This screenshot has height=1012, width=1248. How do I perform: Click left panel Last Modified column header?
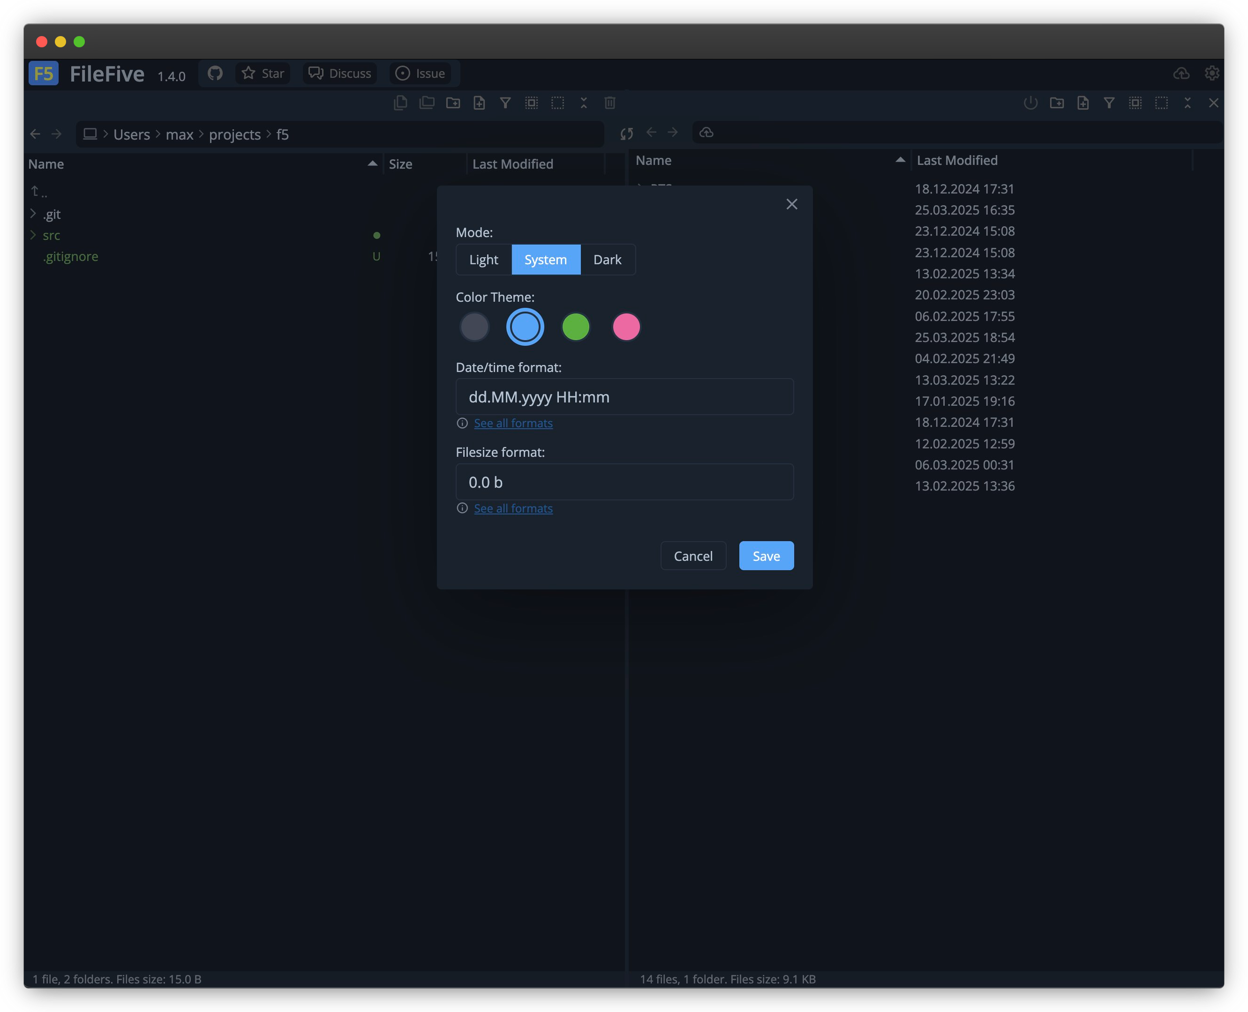(x=512, y=164)
